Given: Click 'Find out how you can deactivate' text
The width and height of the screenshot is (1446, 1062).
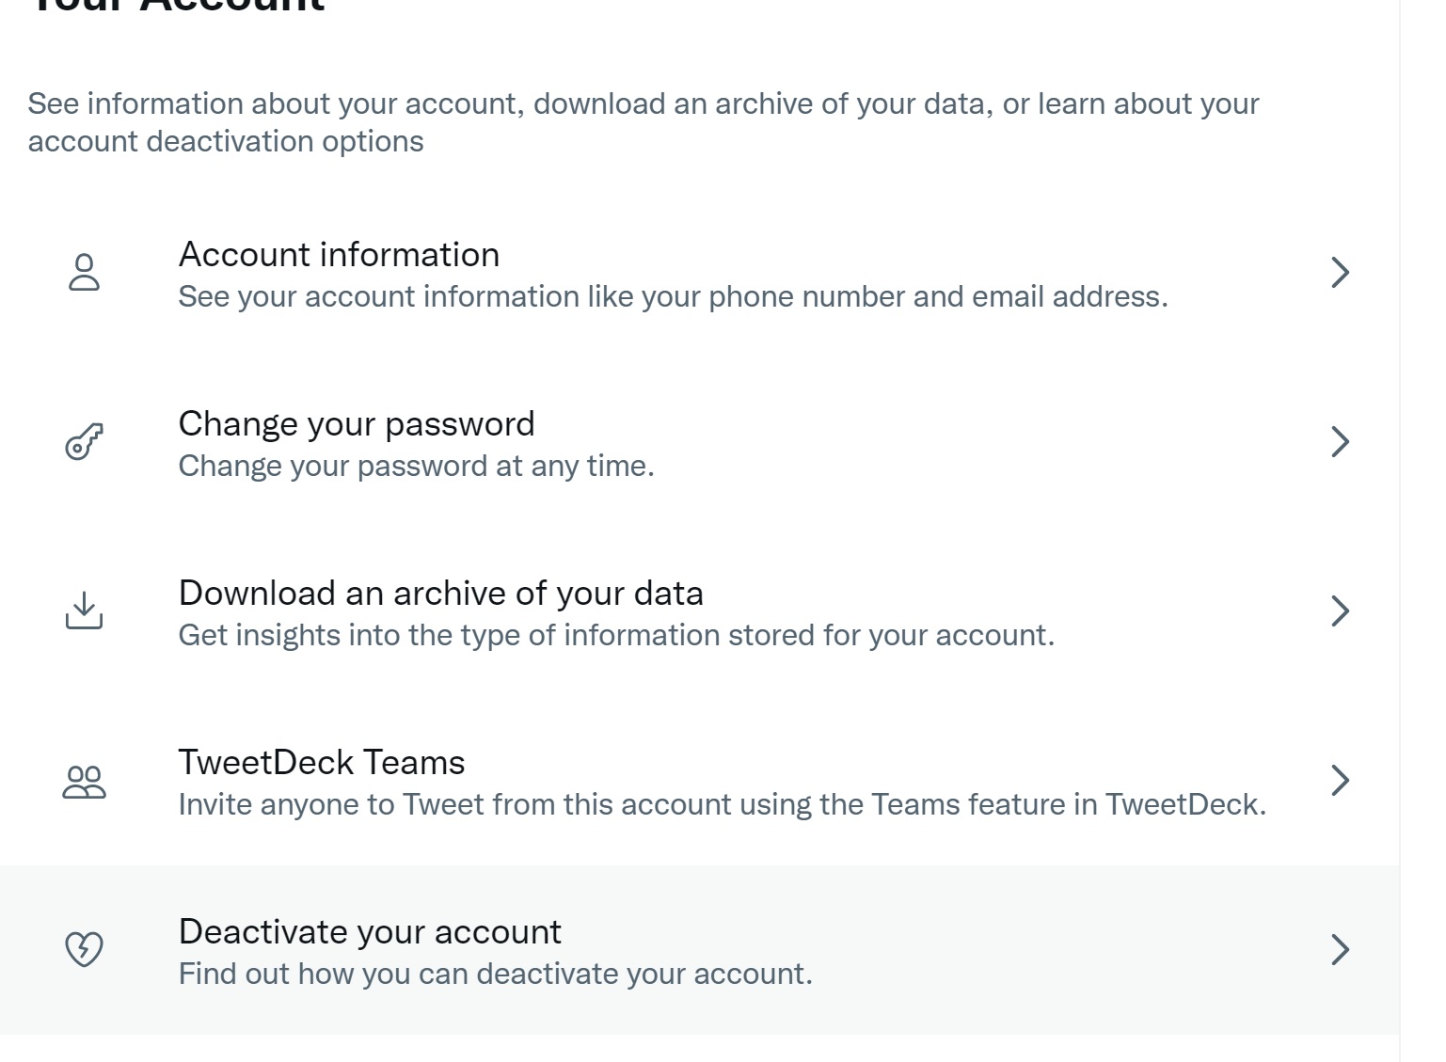Looking at the screenshot, I should (x=495, y=974).
